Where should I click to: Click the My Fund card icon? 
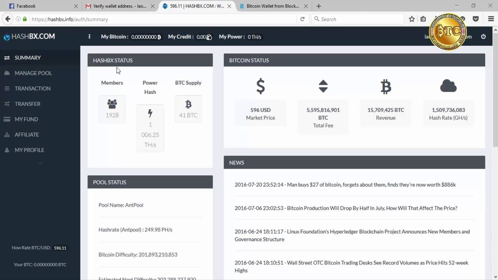(7, 119)
